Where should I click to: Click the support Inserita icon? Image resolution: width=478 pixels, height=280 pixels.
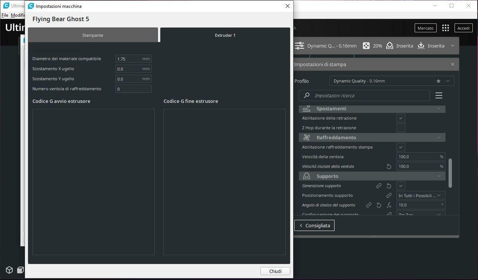click(390, 46)
